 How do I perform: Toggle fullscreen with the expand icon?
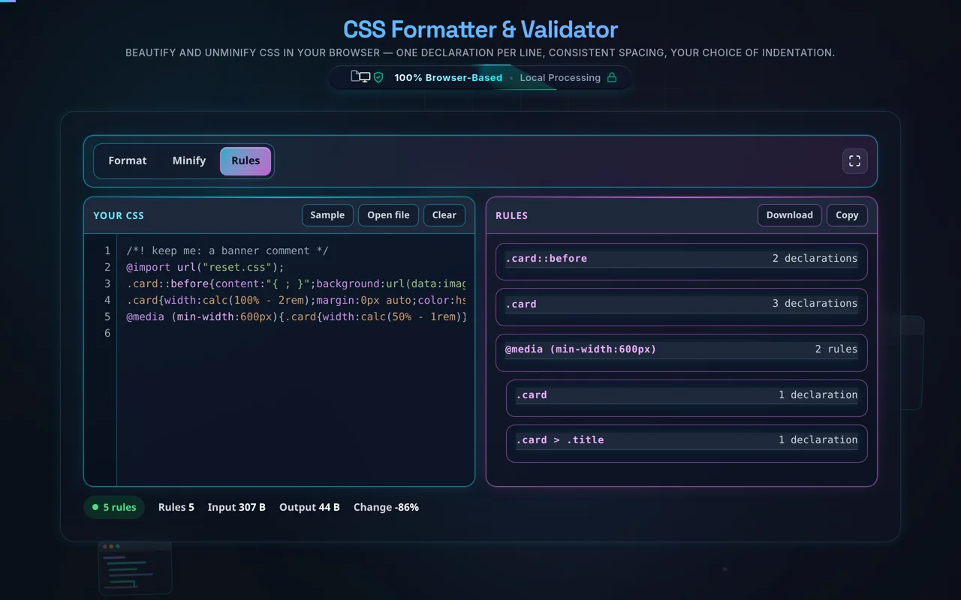point(854,161)
